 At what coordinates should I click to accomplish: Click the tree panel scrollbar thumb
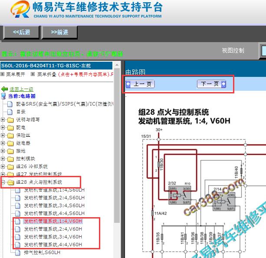(x=117, y=146)
